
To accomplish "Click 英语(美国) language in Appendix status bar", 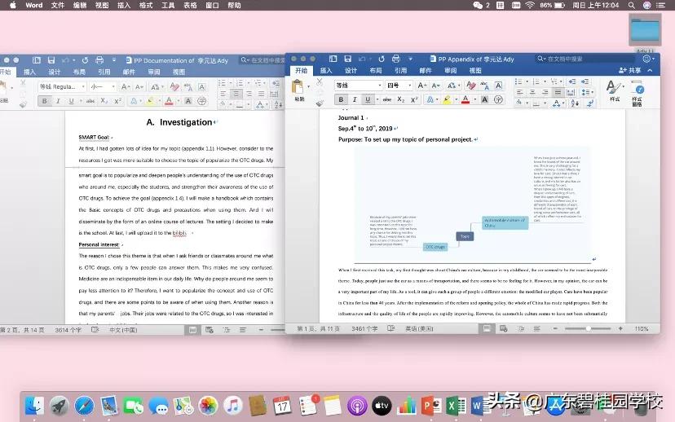I will [419, 328].
